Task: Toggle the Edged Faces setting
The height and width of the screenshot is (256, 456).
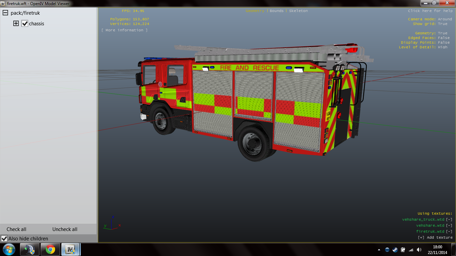Action: tap(444, 38)
